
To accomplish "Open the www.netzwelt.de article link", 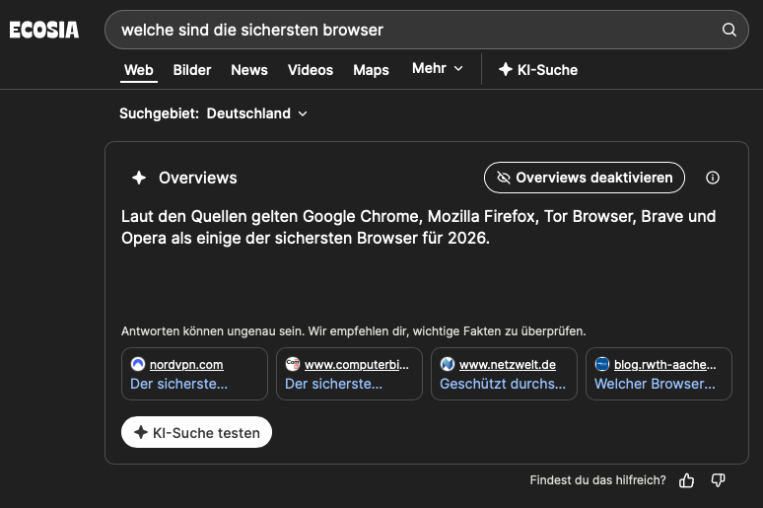I will (x=504, y=374).
